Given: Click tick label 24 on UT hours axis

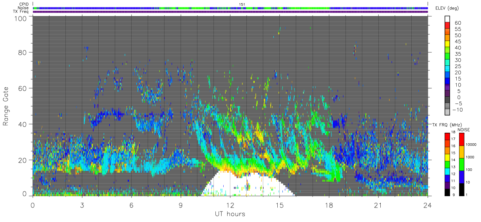Looking at the screenshot, I should coord(428,205).
